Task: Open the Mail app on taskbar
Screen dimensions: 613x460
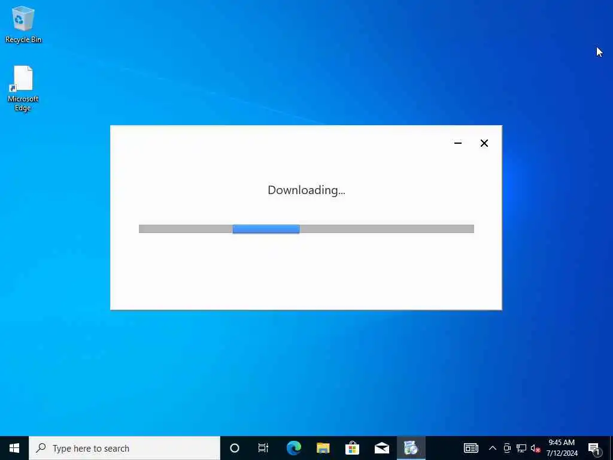Action: coord(381,448)
